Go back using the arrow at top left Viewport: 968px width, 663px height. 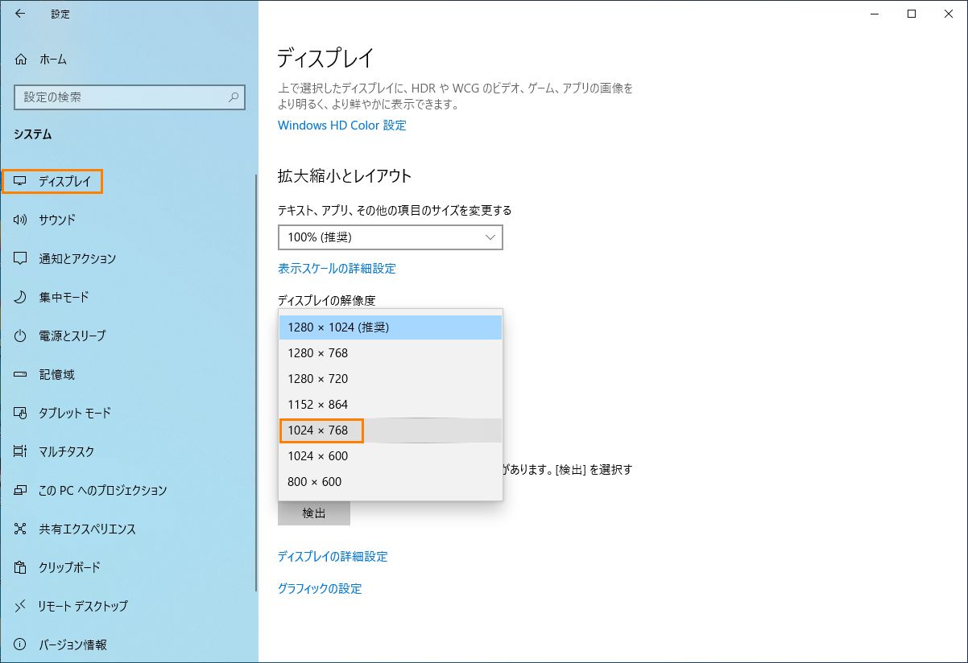pyautogui.click(x=19, y=14)
